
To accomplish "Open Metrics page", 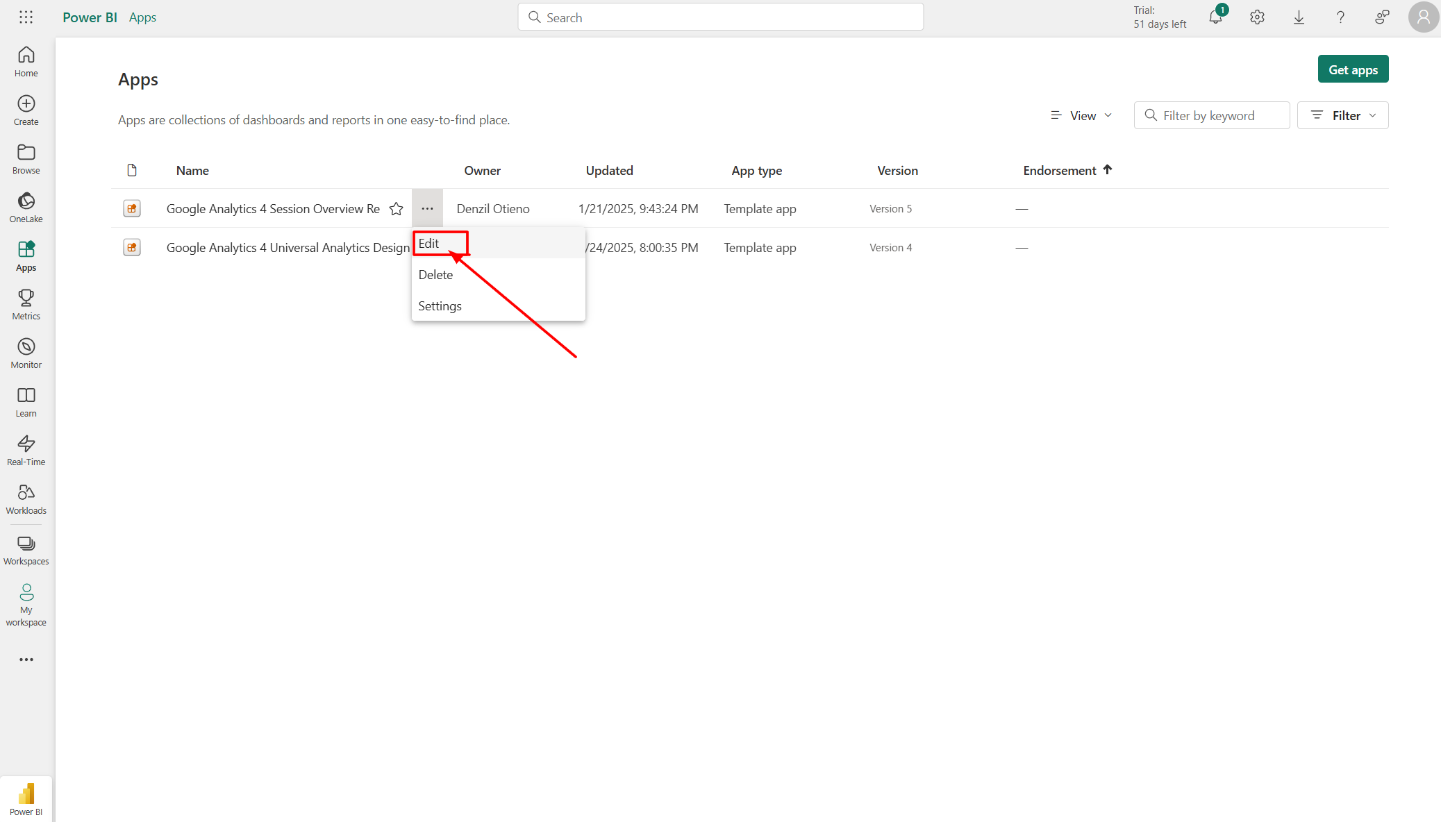I will tap(26, 305).
